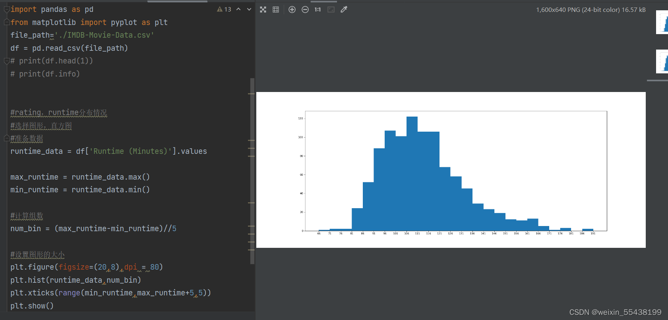The image size is (668, 320).
Task: Open the 13 warnings inspection indicator
Action: [224, 10]
